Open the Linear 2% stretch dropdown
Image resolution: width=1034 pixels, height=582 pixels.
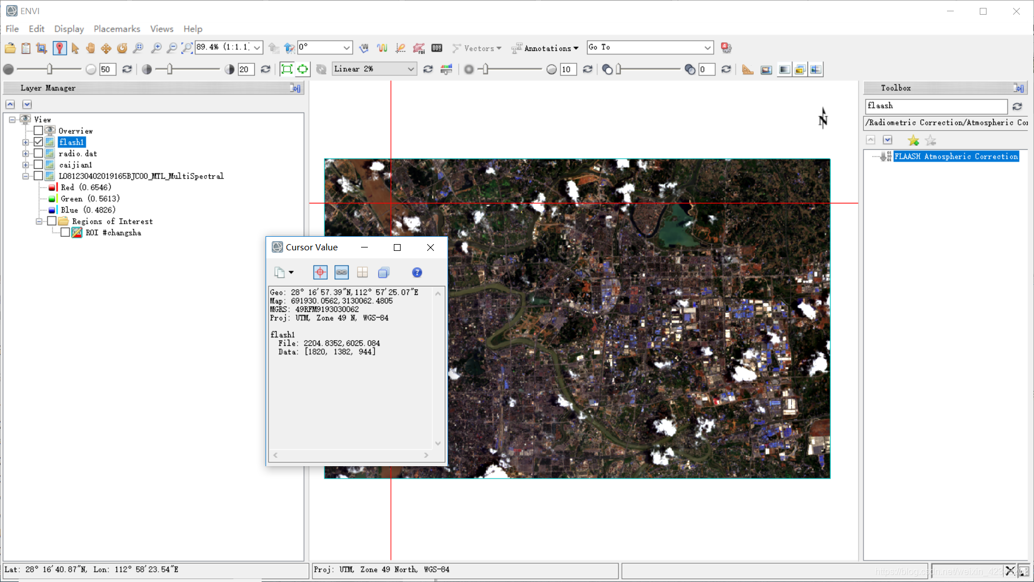tap(411, 69)
